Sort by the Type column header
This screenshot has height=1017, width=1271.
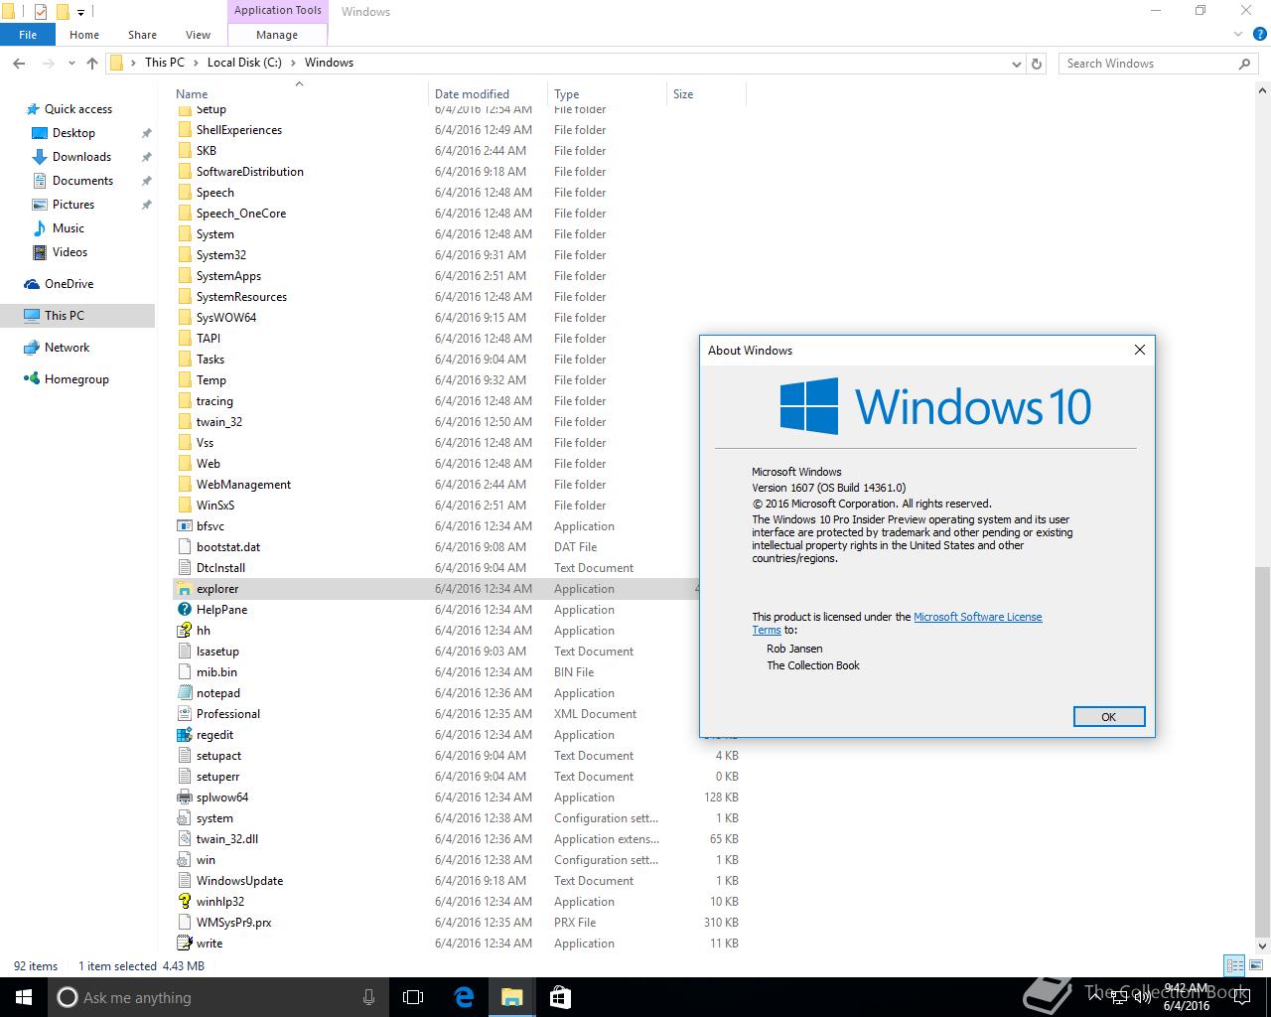coord(607,94)
